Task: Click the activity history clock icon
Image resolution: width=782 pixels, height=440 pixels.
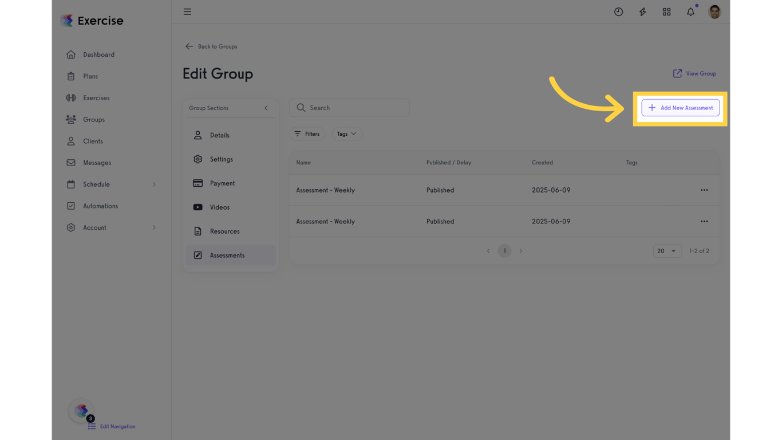Action: coord(618,11)
